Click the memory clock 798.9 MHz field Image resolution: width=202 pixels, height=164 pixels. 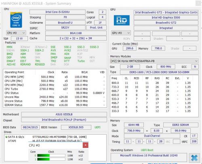(134, 131)
